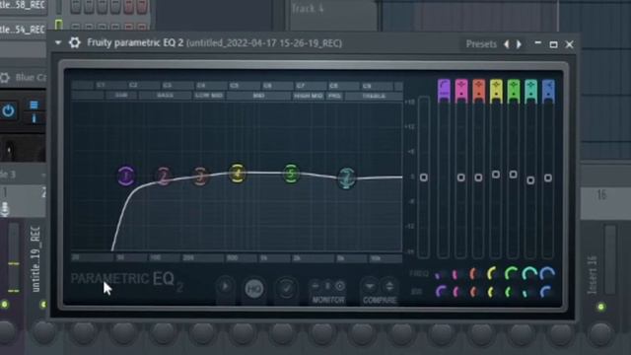Toggle the green LED at bottom-left mixer strip
This screenshot has height=355, width=631.
pos(4,305)
